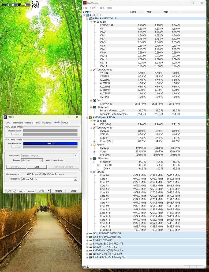This screenshot has width=209, height=272.
Task: Click the GIGABYTE GP-AG70S2TB drive icon
Action: tap(91, 247)
